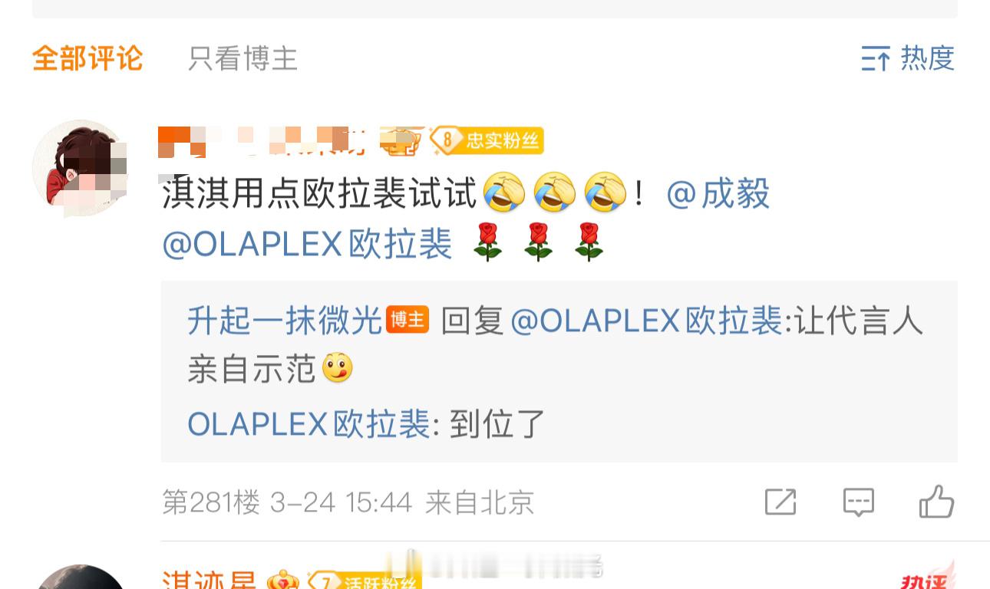Tap the sort arrow icon beside 热度
Image resolution: width=990 pixels, height=589 pixels.
click(x=876, y=58)
